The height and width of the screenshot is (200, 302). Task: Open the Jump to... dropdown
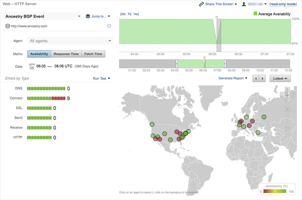pyautogui.click(x=98, y=16)
